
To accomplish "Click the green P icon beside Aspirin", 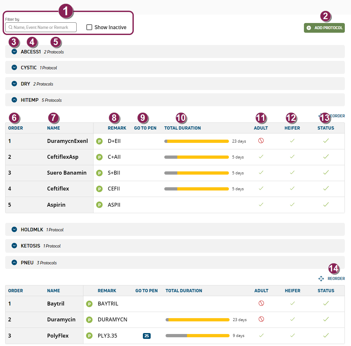I will [x=99, y=205].
